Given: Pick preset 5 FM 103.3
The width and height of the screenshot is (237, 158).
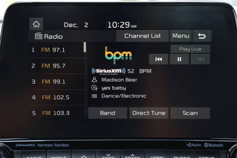Looking at the screenshot, I should (x=56, y=113).
